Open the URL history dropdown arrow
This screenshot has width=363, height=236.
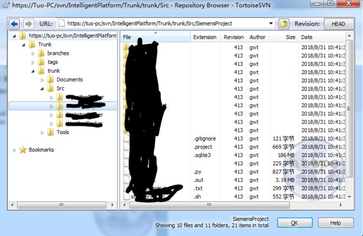[271, 23]
